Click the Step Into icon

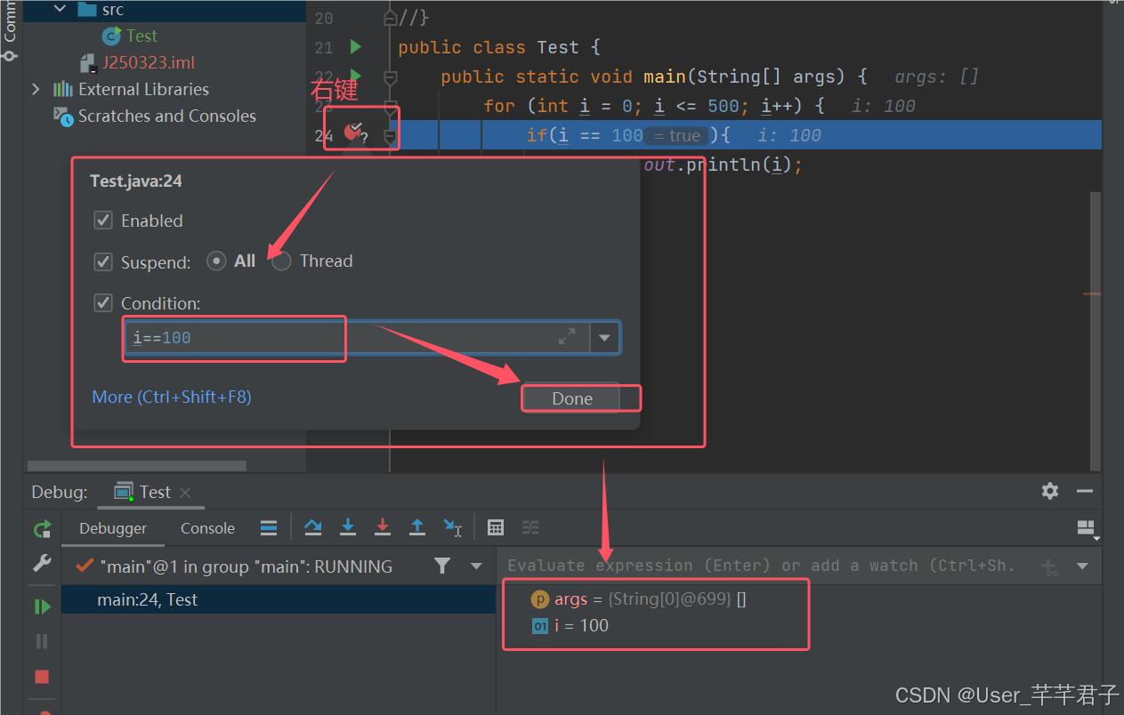[348, 527]
